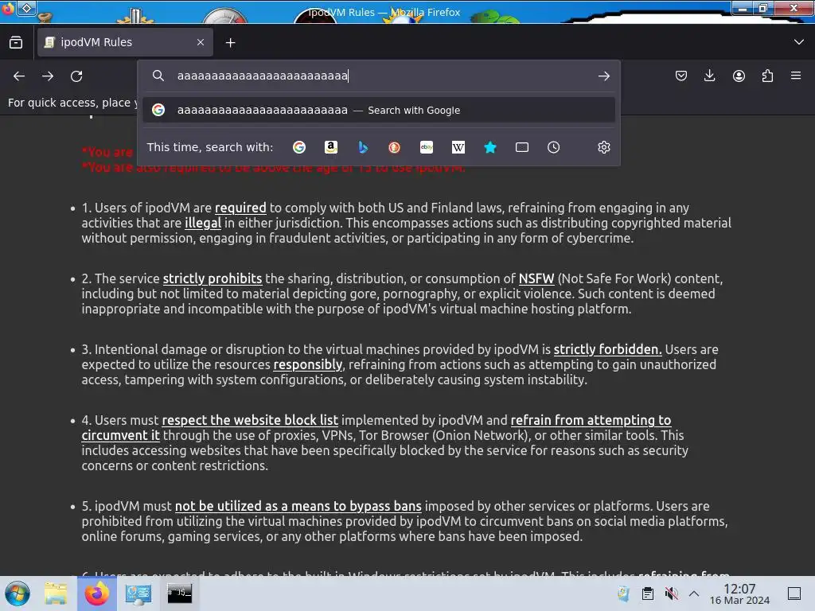Viewport: 815px width, 611px height.
Task: Click the underlined 'NSFW' text
Action: pos(536,278)
